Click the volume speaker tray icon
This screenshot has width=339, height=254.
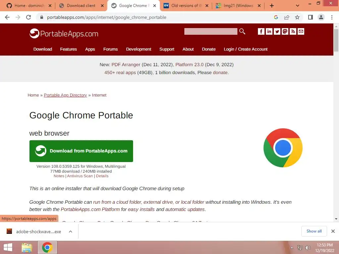[x=308, y=248]
